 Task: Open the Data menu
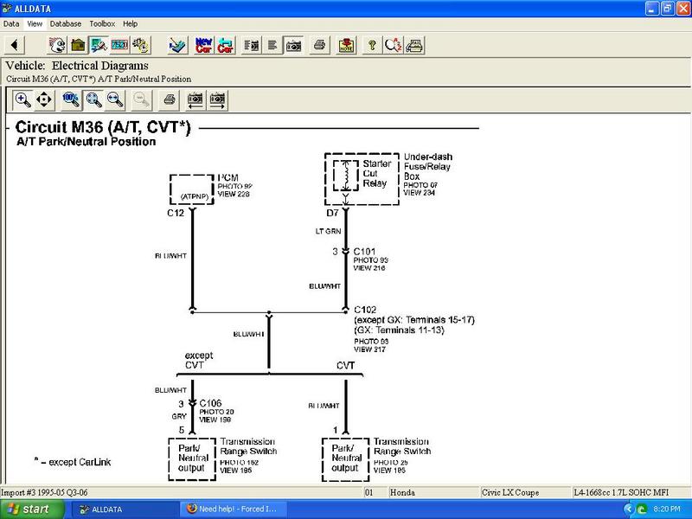[x=11, y=23]
